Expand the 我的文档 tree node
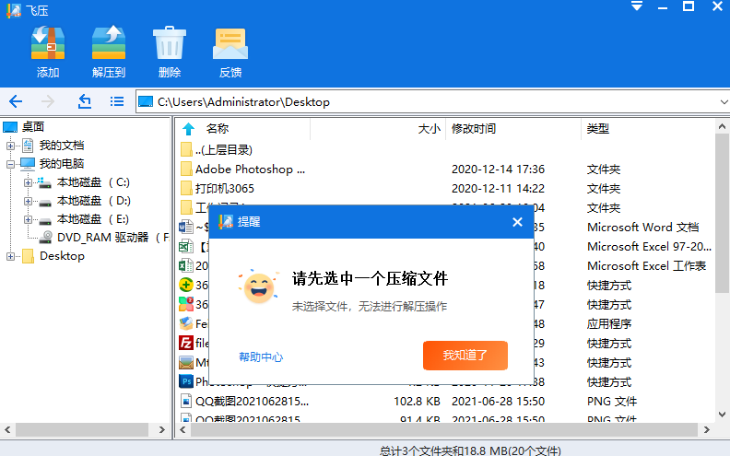 (x=11, y=146)
